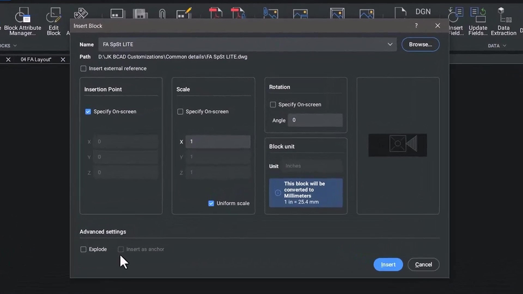Screen dimensions: 523x294
Task: Expand the DATA panel chevron
Action: click(504, 46)
